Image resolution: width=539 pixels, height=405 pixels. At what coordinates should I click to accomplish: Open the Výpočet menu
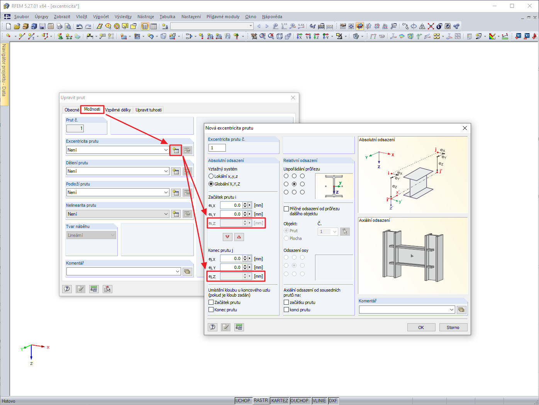[101, 17]
